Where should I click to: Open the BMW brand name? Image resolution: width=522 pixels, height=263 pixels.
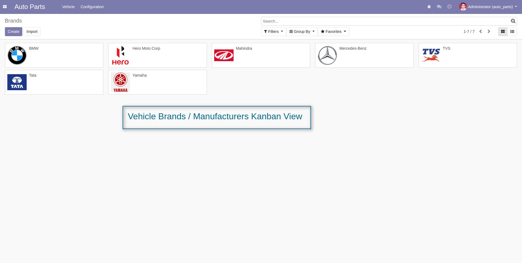click(x=34, y=48)
